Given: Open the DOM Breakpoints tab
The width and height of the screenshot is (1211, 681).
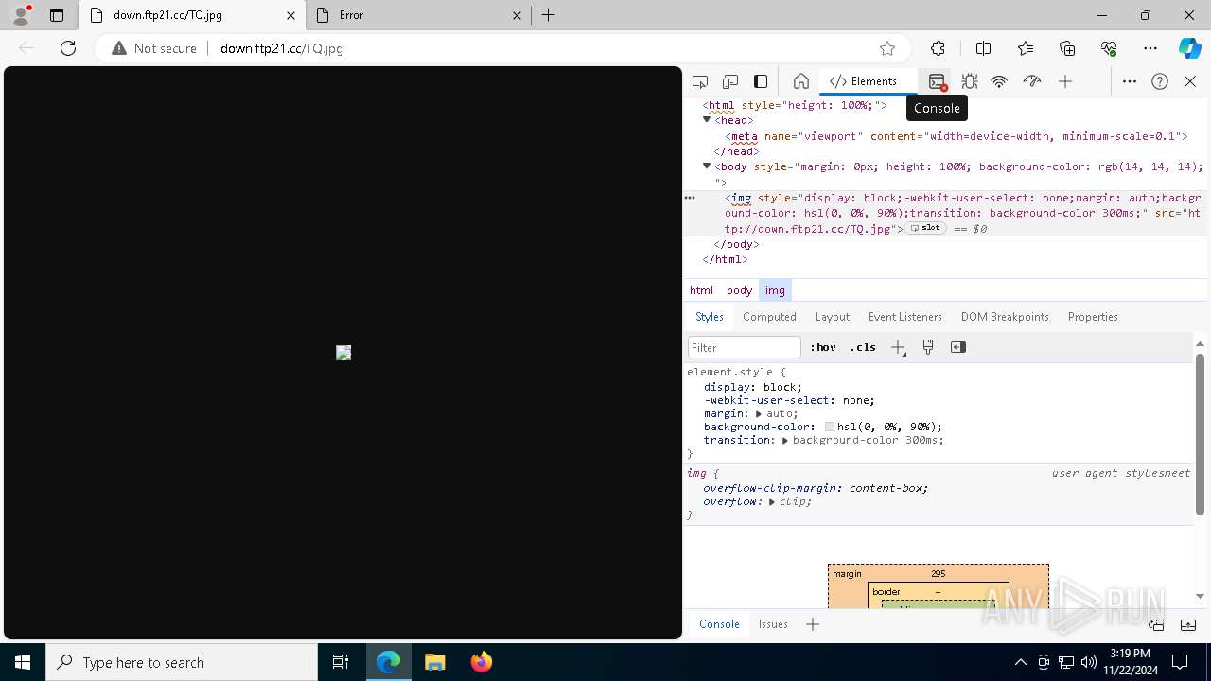Looking at the screenshot, I should 1005,317.
